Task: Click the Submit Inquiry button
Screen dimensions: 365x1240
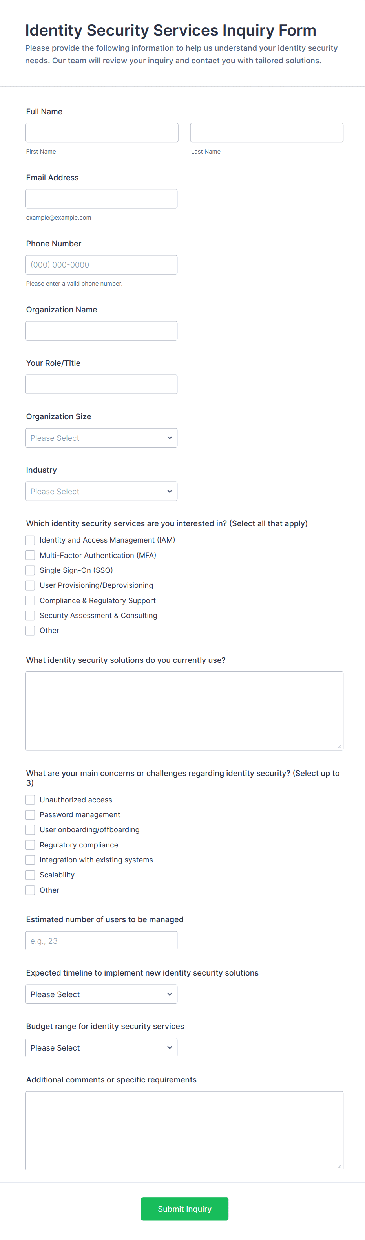Action: coord(184,1208)
